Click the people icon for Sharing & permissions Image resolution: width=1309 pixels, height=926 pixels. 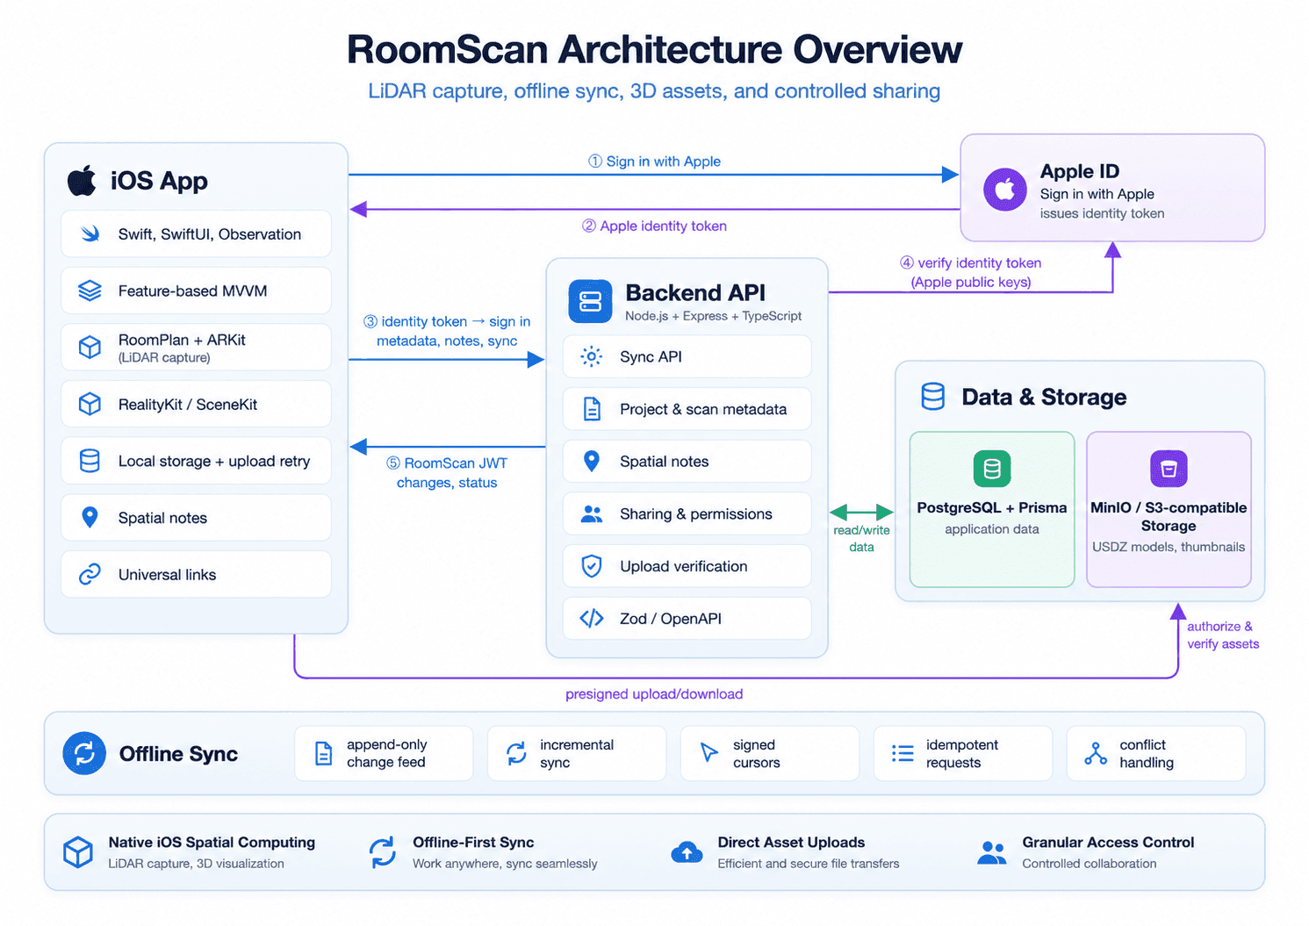[592, 513]
